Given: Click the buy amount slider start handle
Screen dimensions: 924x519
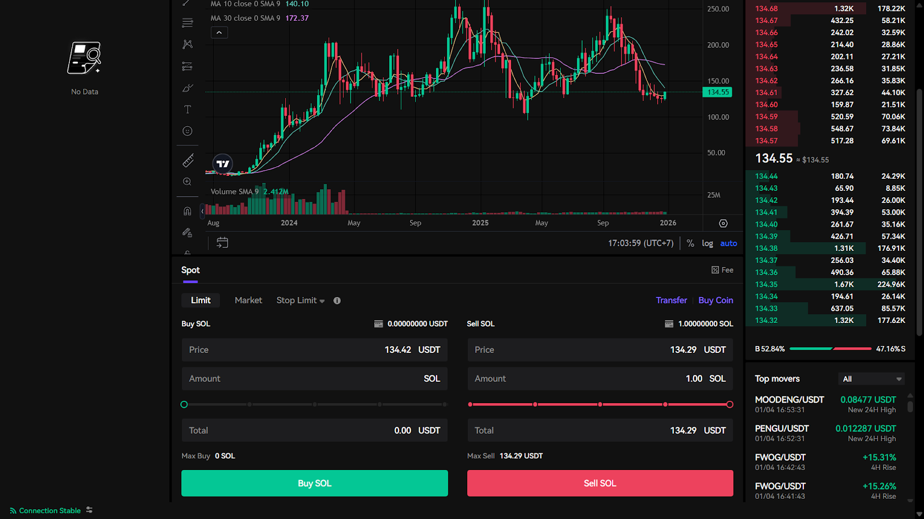Looking at the screenshot, I should coord(184,404).
